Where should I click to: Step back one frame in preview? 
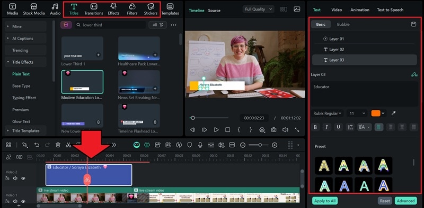tap(192, 130)
